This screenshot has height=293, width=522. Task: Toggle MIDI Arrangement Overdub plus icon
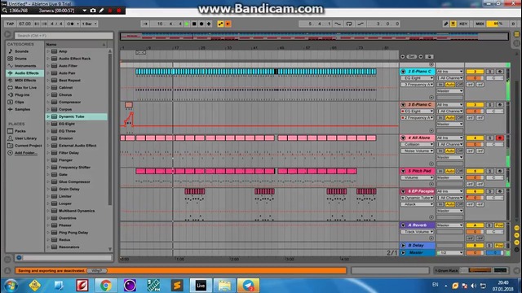click(x=209, y=24)
